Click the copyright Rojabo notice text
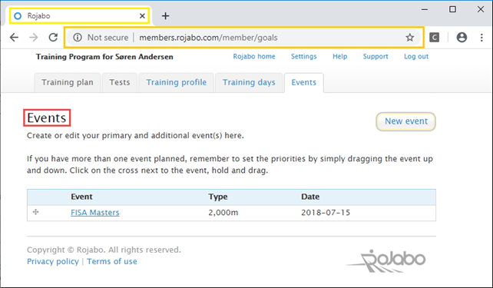 click(104, 250)
